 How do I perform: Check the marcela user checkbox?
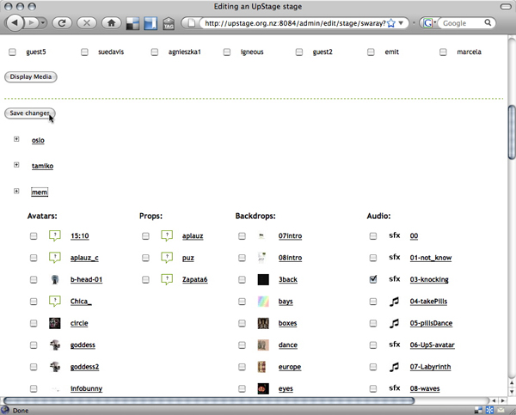(x=443, y=52)
